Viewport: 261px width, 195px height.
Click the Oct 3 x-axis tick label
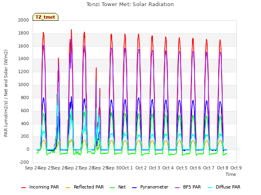pos(155,168)
